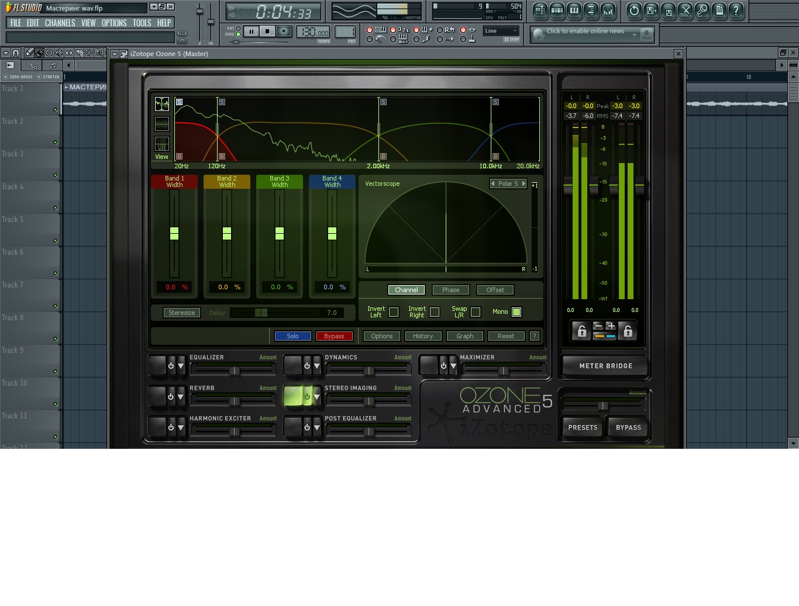Screen dimensions: 799x606
Task: Open the Ozone plugin window menu arrow
Action: coord(115,54)
